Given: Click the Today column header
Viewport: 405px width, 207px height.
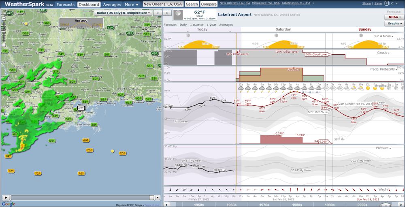Looking at the screenshot, I should (202, 30).
